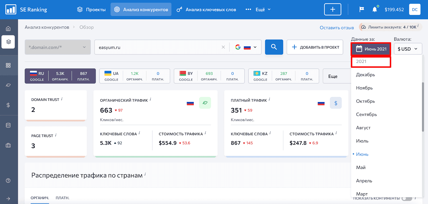Viewport: 428px width, 204px height.
Task: Select the KZ Google region card
Action: pyautogui.click(x=284, y=76)
